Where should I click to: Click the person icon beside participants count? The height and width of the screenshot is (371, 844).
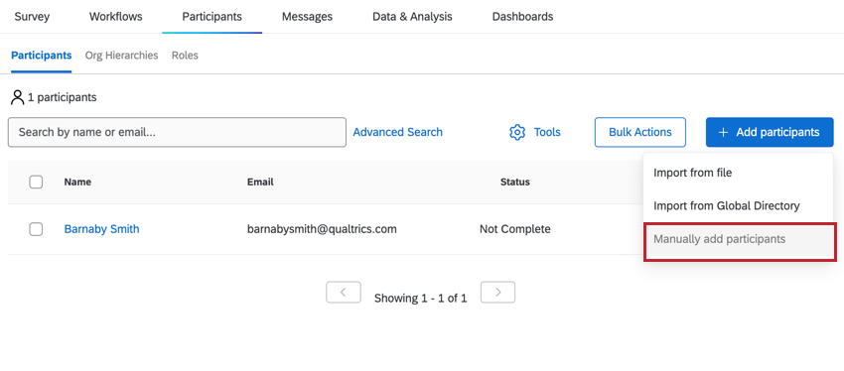click(x=18, y=97)
